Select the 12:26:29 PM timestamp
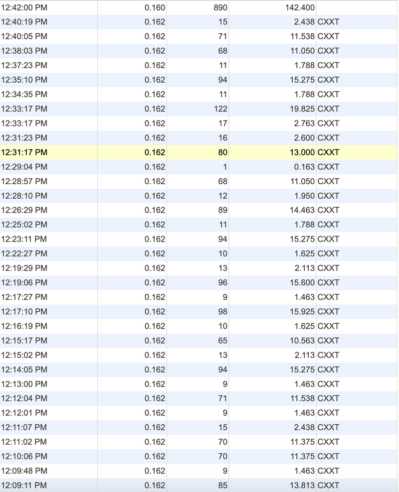Image resolution: width=399 pixels, height=492 pixels. [24, 210]
